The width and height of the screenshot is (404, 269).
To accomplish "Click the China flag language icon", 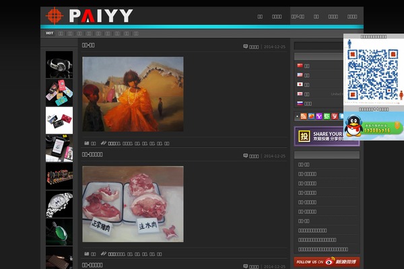I will (300, 66).
